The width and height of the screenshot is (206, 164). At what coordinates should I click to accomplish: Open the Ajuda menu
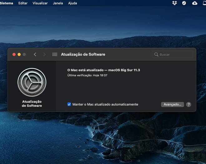(x=72, y=3)
